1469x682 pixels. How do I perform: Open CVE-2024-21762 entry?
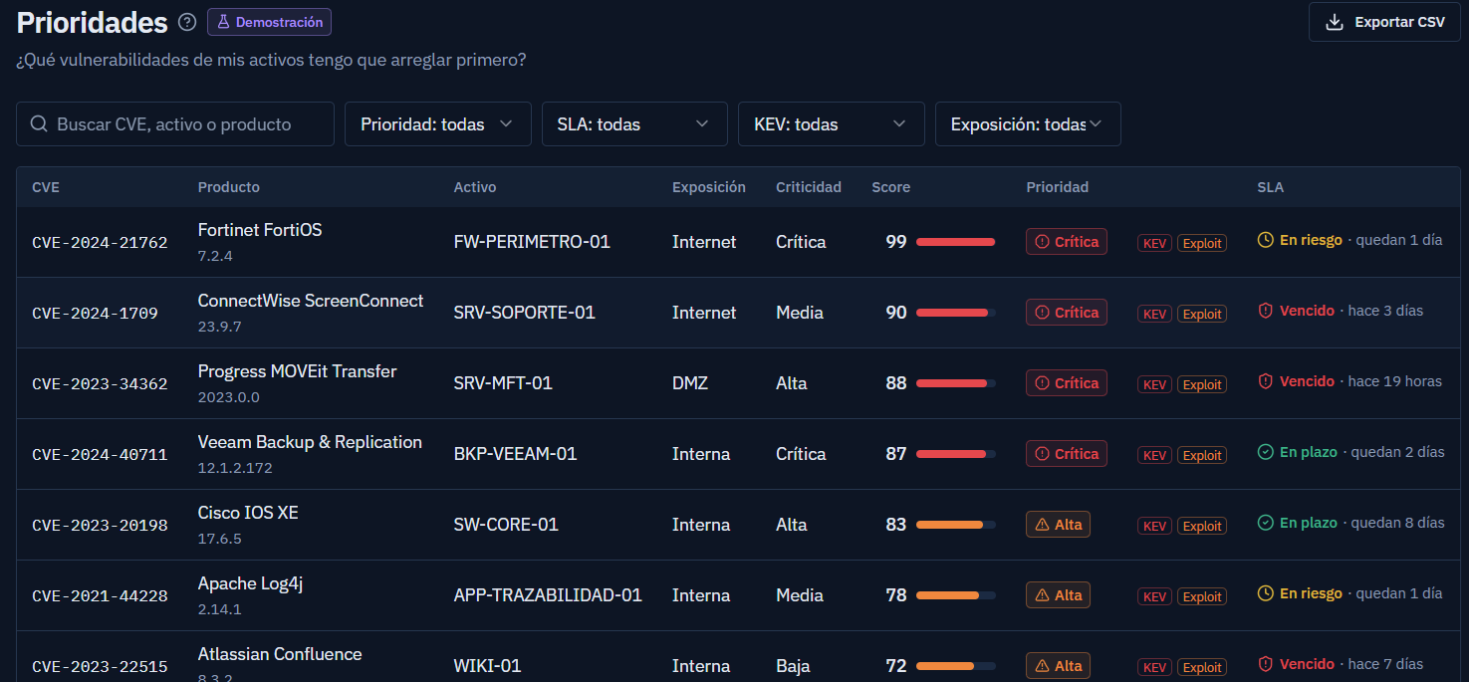(x=100, y=242)
